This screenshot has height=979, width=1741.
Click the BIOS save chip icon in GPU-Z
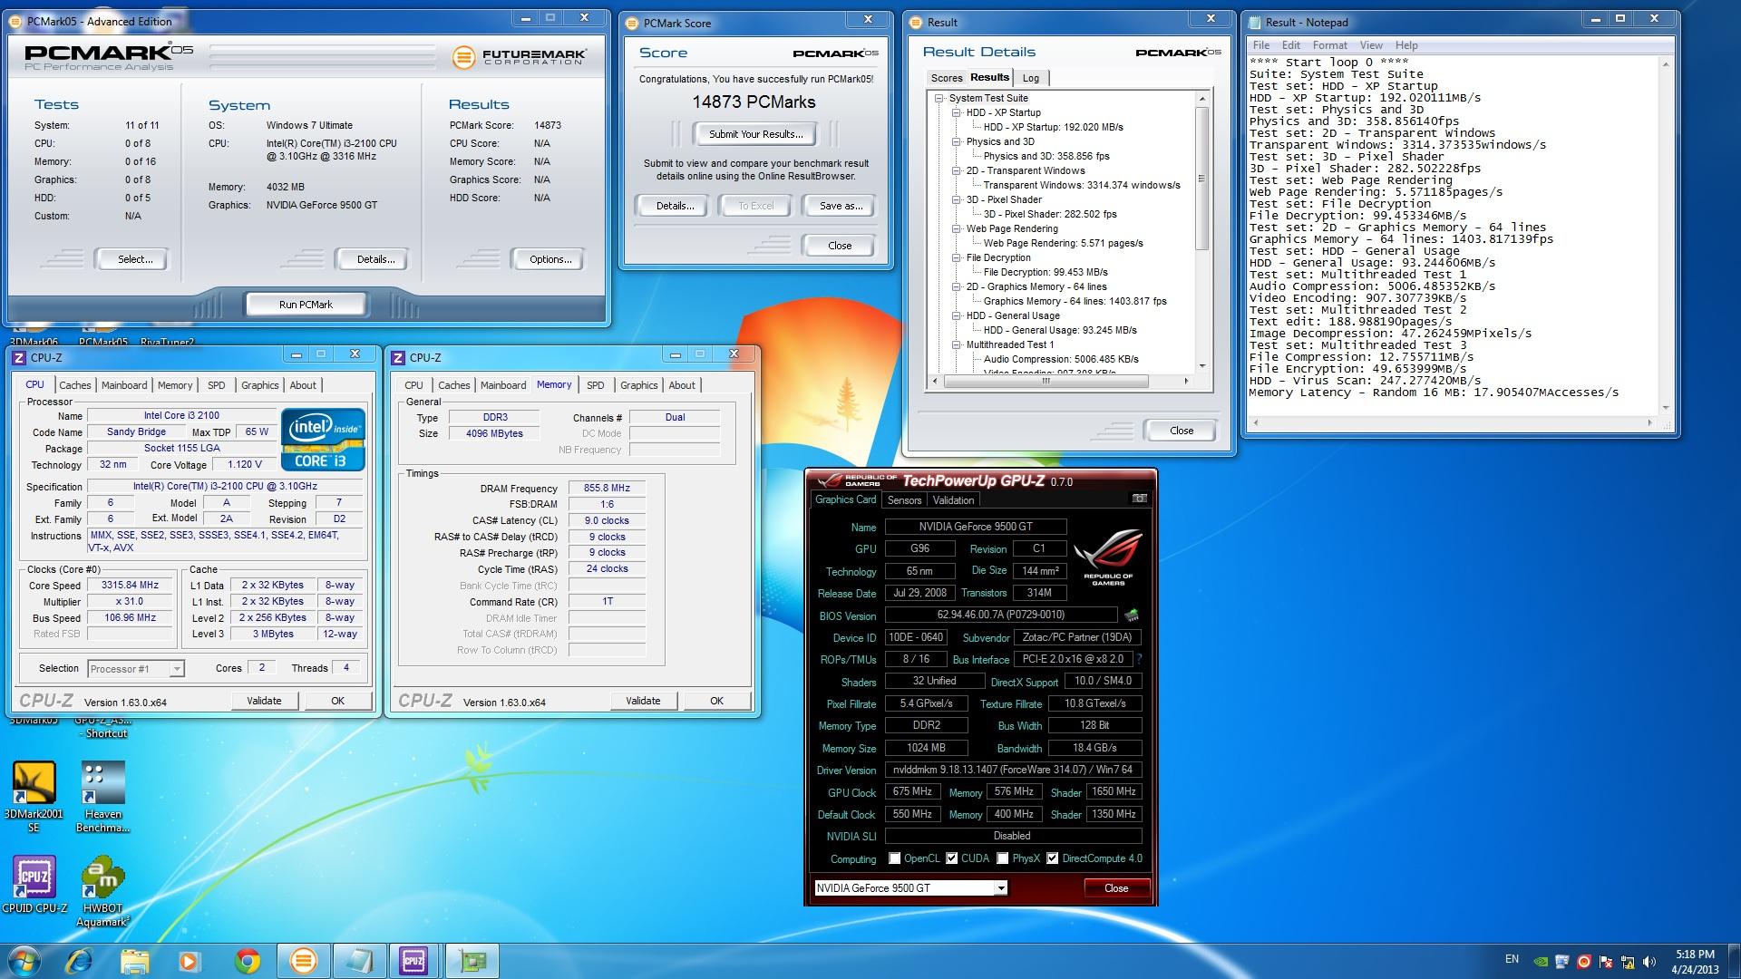(1132, 616)
